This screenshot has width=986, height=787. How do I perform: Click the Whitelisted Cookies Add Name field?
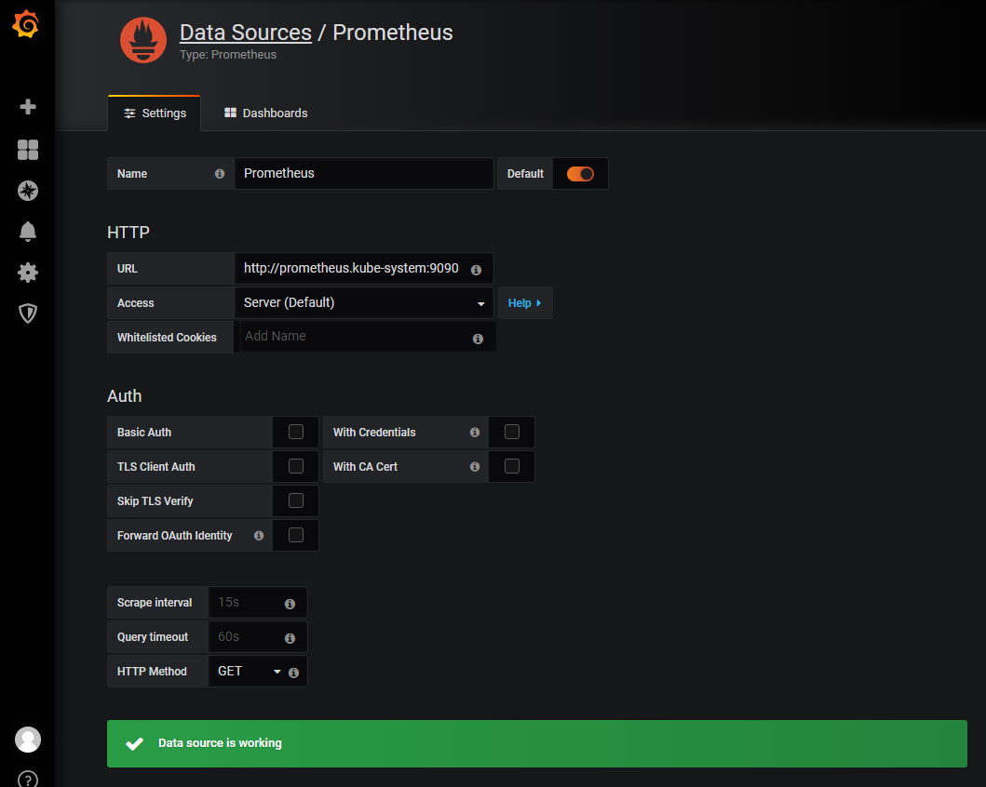point(367,337)
